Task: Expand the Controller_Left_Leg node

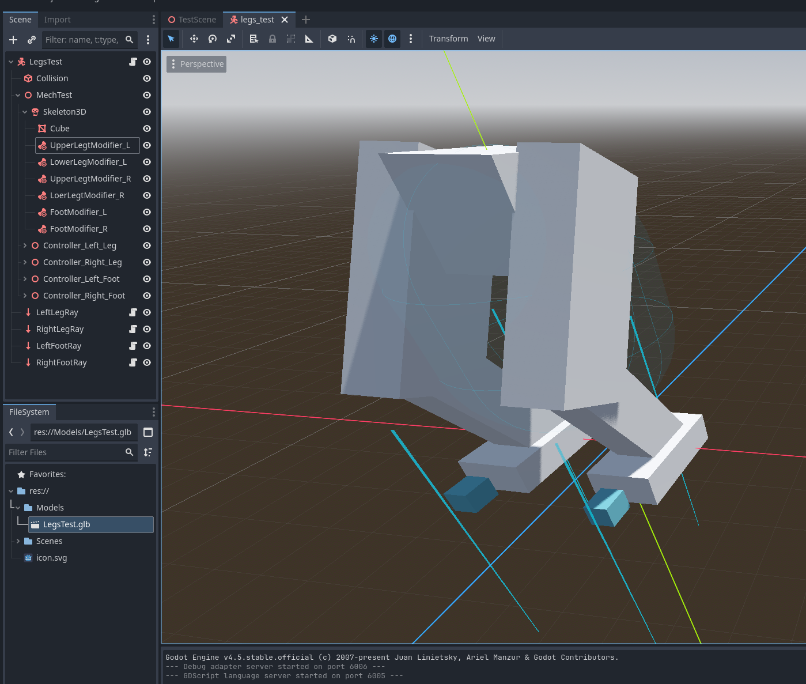Action: tap(25, 245)
